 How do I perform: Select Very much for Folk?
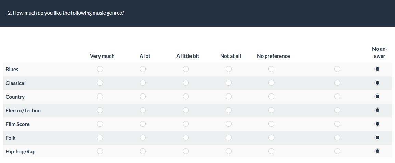tap(100, 138)
